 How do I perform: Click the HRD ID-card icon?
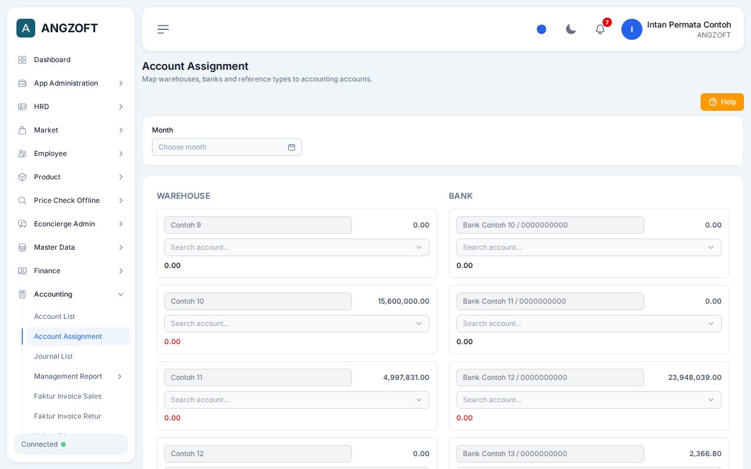pos(22,107)
